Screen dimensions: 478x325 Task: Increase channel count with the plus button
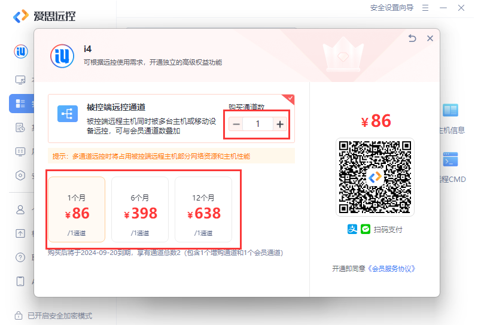tap(279, 124)
